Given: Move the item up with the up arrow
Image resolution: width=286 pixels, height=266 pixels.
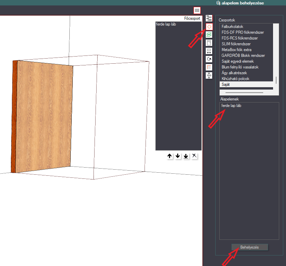Looking at the screenshot, I should 169,156.
